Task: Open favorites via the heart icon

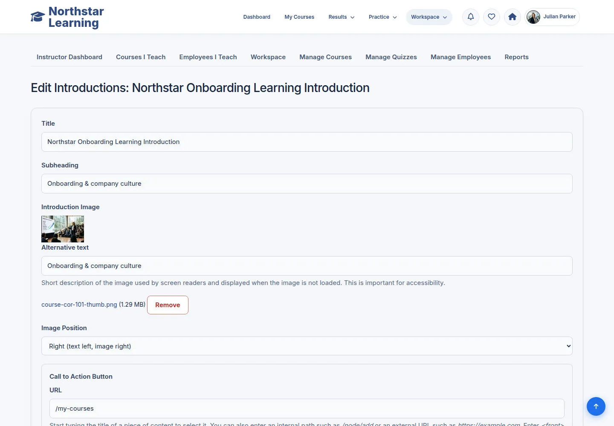Action: (x=492, y=17)
